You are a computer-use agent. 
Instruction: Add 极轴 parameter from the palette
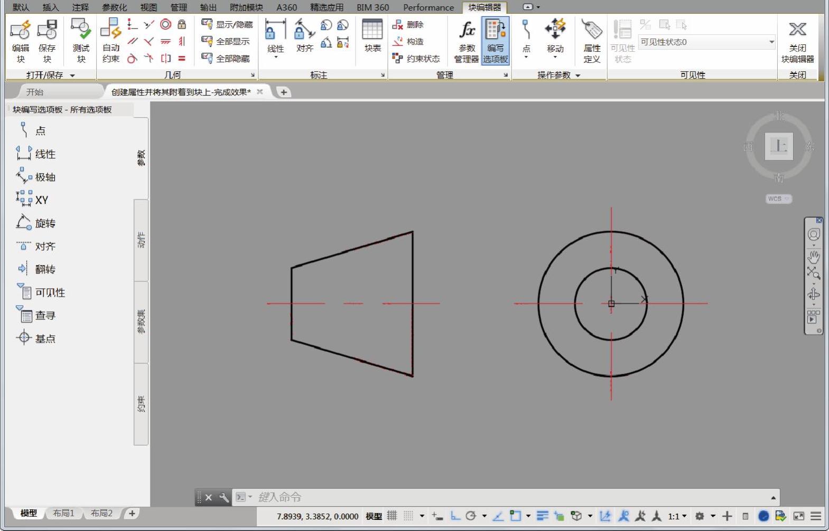tap(36, 177)
